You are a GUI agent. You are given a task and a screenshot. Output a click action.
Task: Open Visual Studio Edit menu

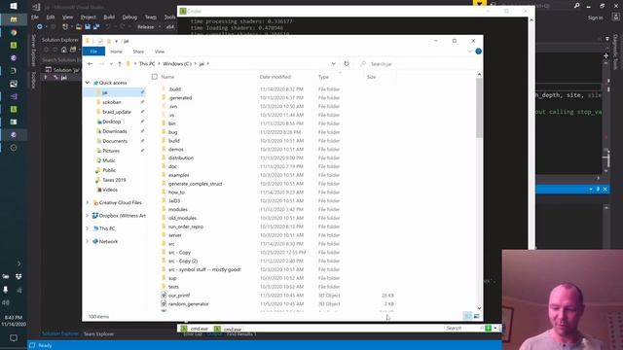51,17
